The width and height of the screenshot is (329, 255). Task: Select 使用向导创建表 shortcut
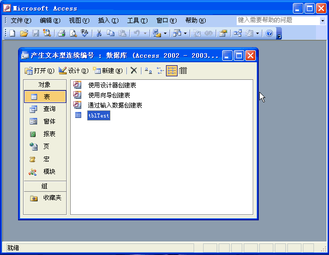pyautogui.click(x=109, y=95)
